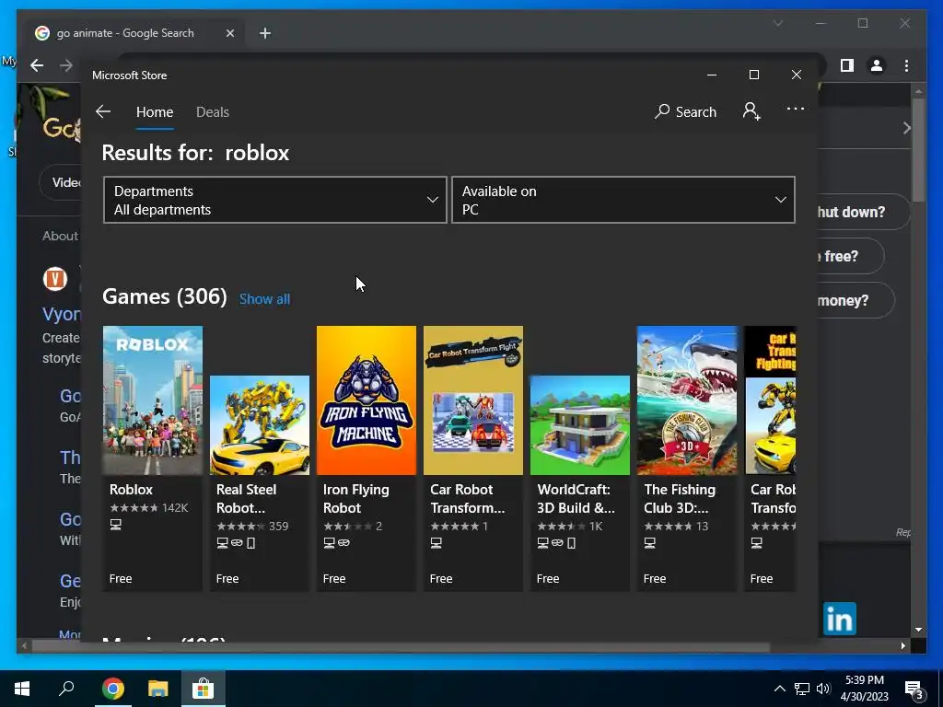Expand the Departments dropdown
The image size is (943, 707).
pos(274,200)
